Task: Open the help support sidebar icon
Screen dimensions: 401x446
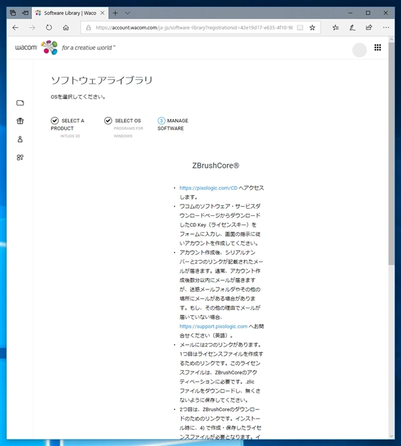Action: click(x=20, y=157)
